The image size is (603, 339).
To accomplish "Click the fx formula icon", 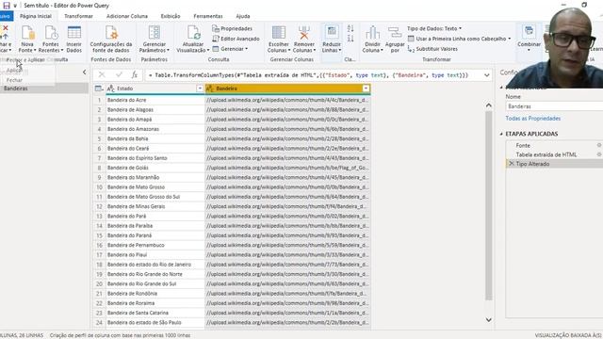I will [134, 75].
